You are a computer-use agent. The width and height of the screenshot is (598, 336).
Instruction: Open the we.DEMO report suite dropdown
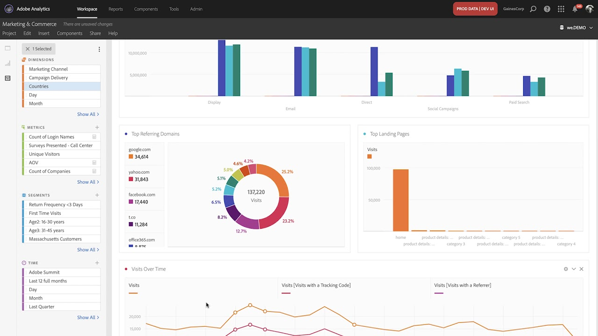click(577, 28)
